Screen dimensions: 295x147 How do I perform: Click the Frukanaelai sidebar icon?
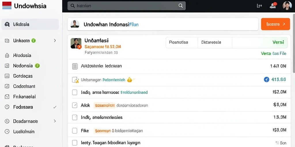pos(7,96)
